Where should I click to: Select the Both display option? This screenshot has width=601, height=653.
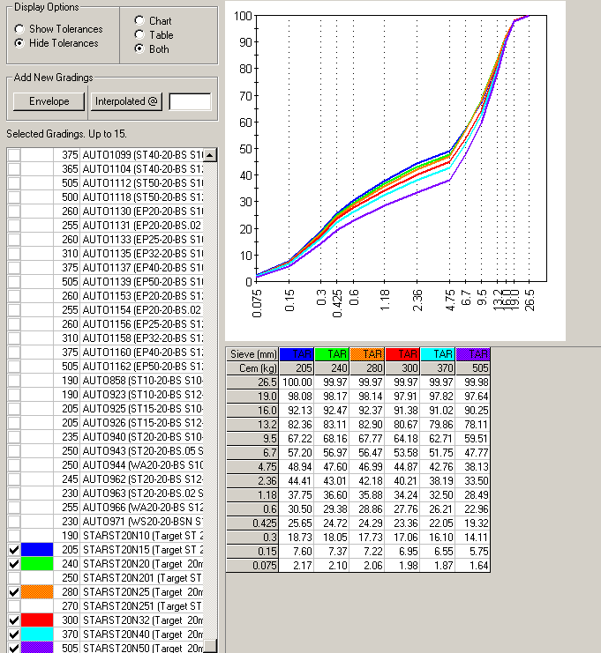(139, 48)
